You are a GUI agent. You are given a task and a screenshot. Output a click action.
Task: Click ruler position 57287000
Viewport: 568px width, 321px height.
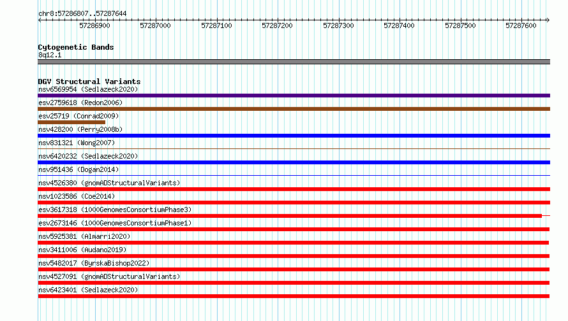coord(156,25)
